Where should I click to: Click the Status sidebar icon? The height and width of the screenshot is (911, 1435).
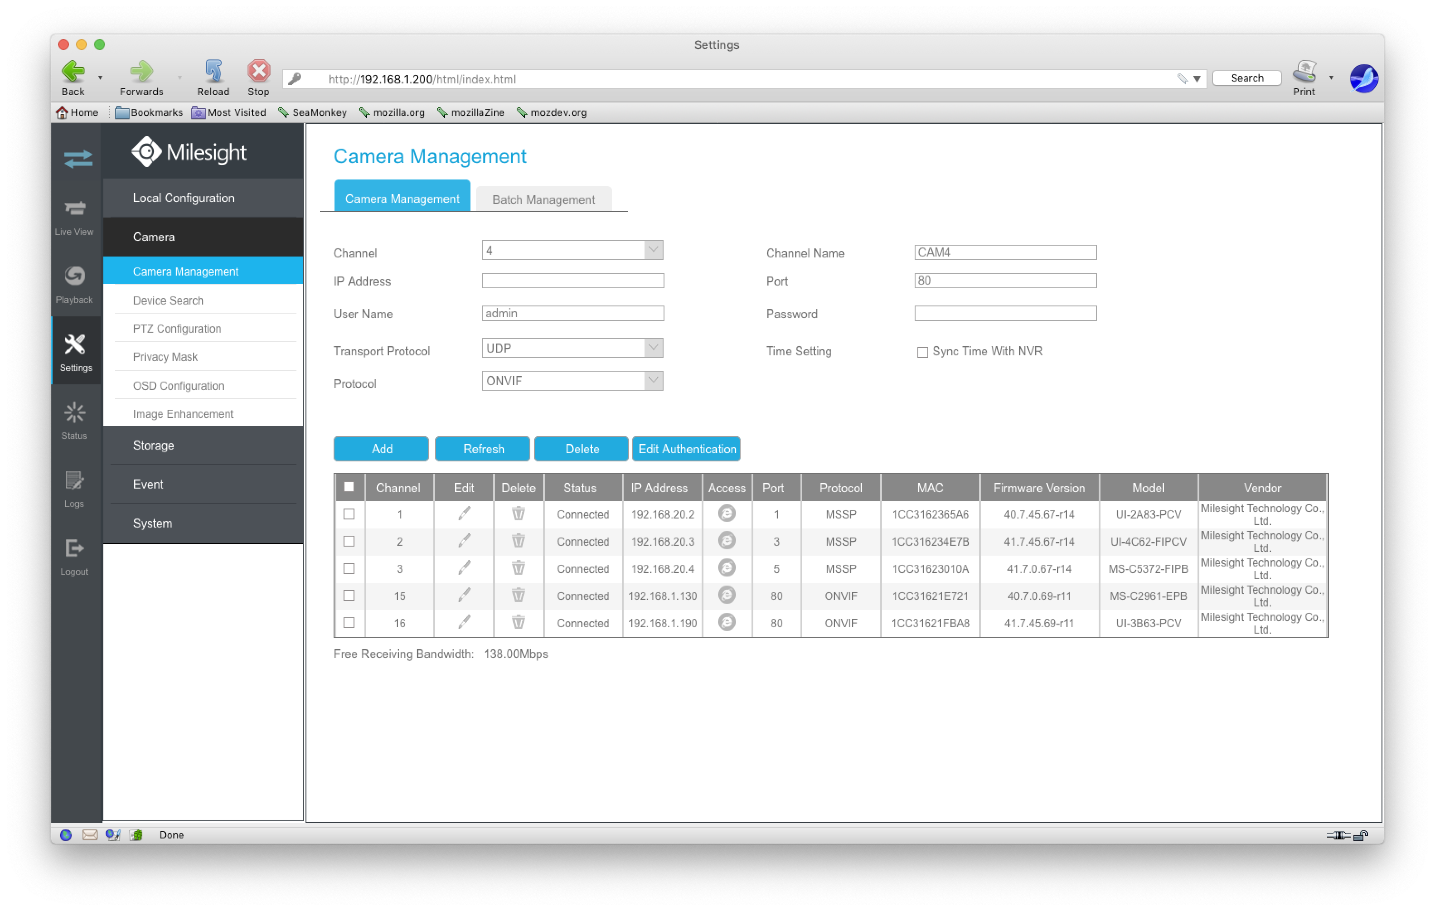point(74,420)
